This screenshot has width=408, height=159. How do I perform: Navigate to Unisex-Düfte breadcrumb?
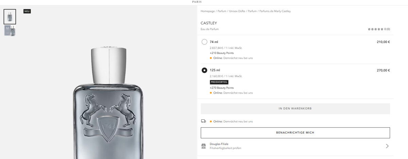point(237,11)
